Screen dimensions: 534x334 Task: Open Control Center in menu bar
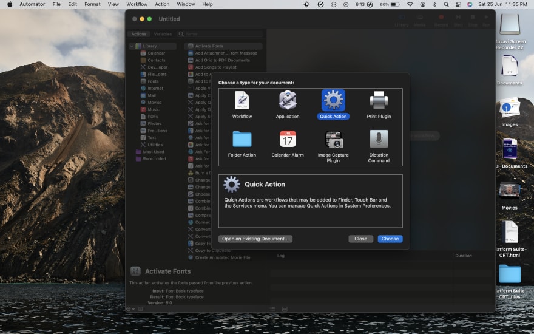pyautogui.click(x=458, y=4)
